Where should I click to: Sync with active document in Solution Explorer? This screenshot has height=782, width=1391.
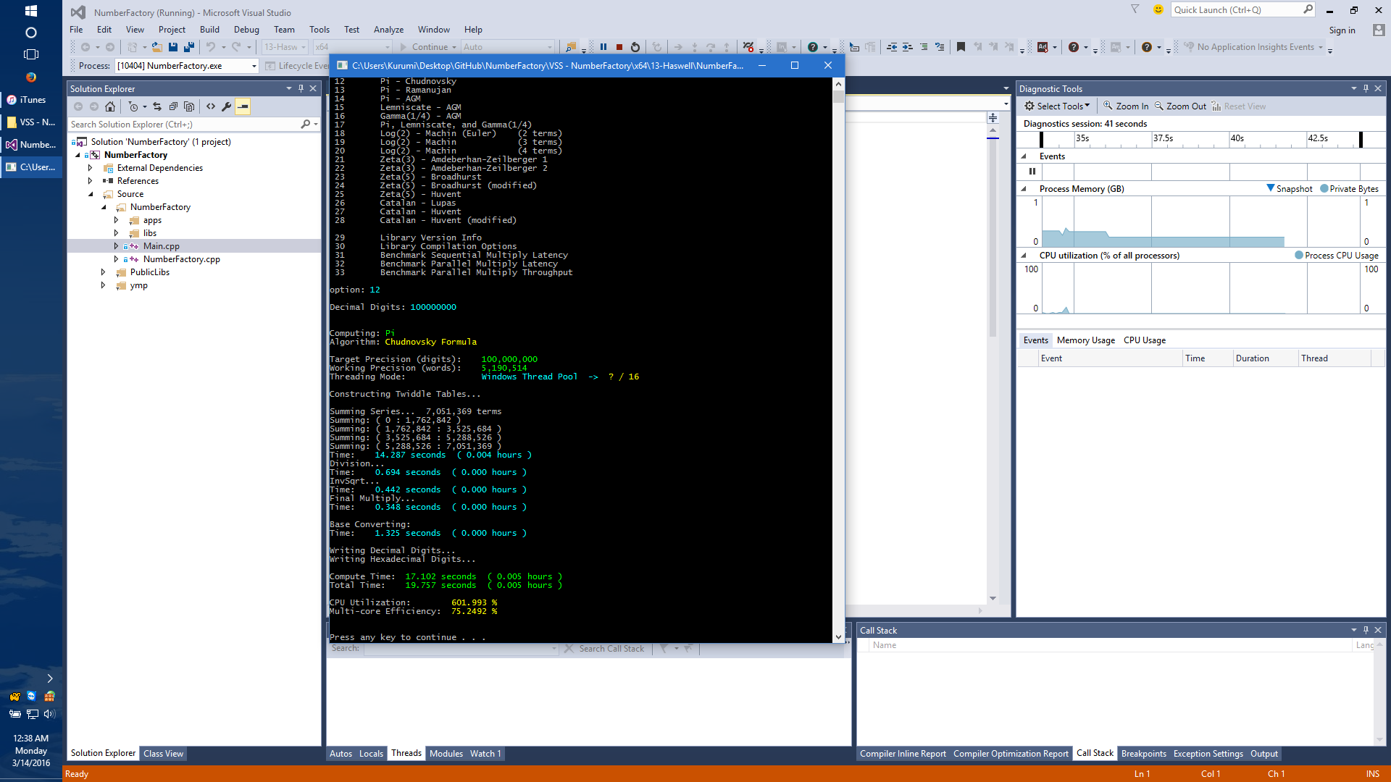tap(157, 106)
